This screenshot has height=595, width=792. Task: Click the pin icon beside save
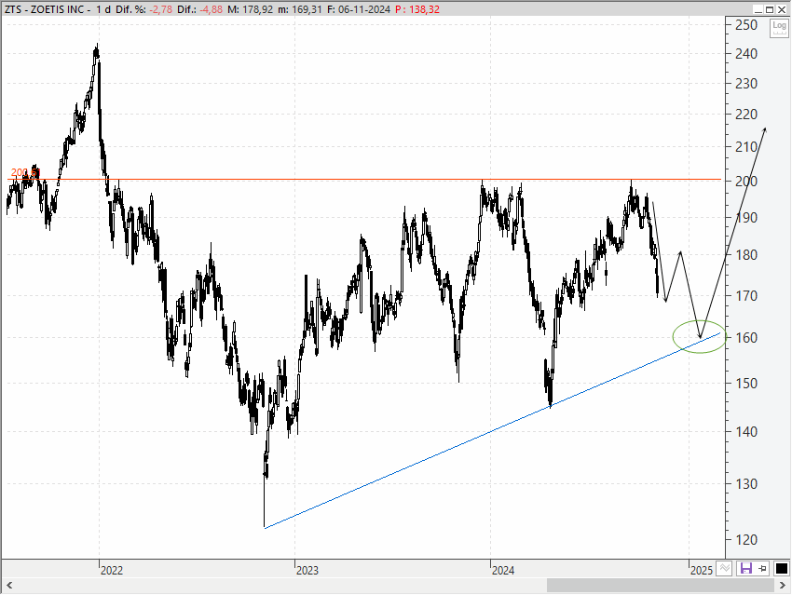762,568
